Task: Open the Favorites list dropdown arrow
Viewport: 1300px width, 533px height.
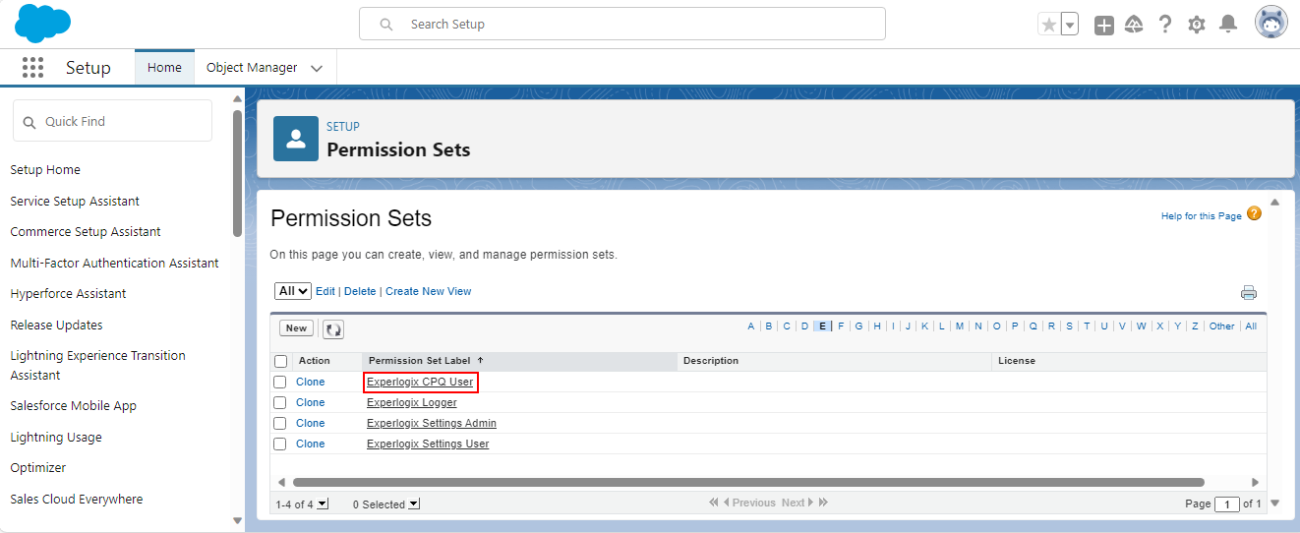Action: [x=1070, y=25]
